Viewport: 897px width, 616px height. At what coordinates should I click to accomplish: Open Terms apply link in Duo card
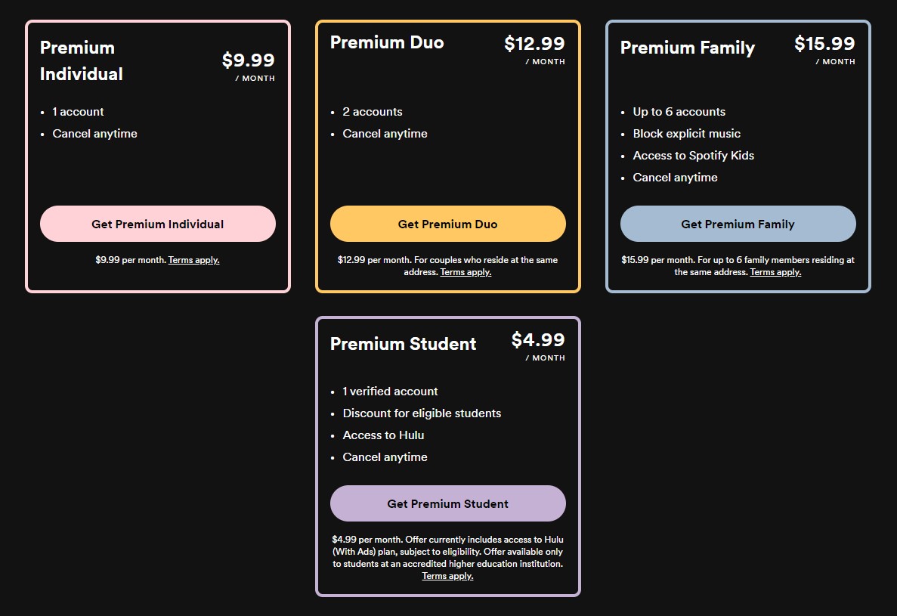pos(466,272)
